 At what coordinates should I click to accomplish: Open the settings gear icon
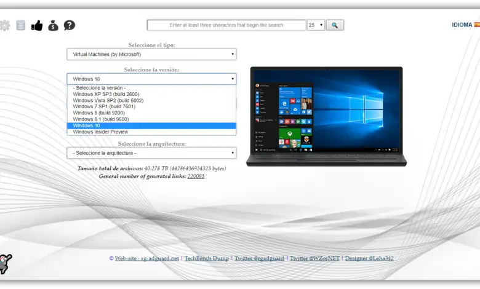pos(4,25)
